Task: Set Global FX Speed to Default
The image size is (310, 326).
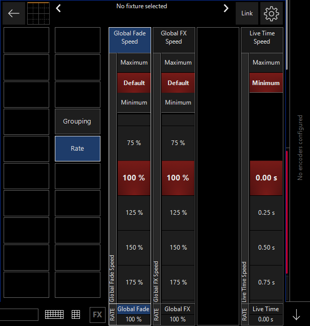Action: click(x=178, y=83)
